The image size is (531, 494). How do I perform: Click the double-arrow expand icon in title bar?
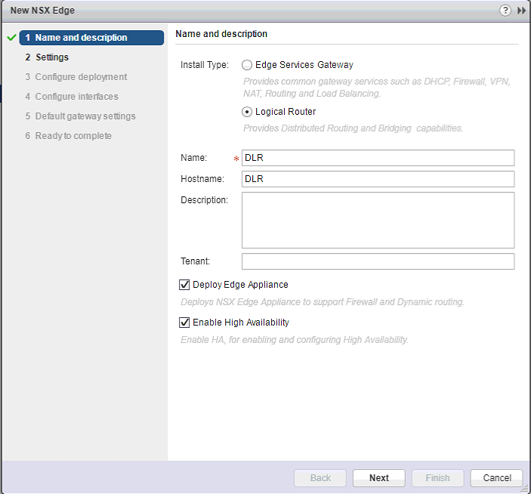(521, 11)
